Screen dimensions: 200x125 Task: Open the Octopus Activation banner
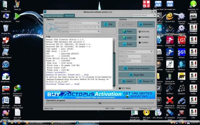click(100, 95)
